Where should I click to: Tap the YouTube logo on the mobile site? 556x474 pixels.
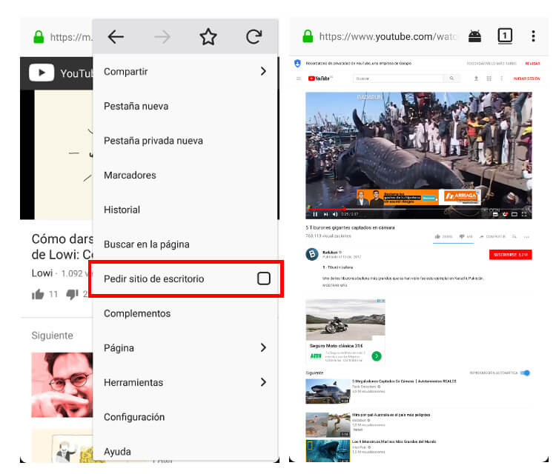[42, 73]
